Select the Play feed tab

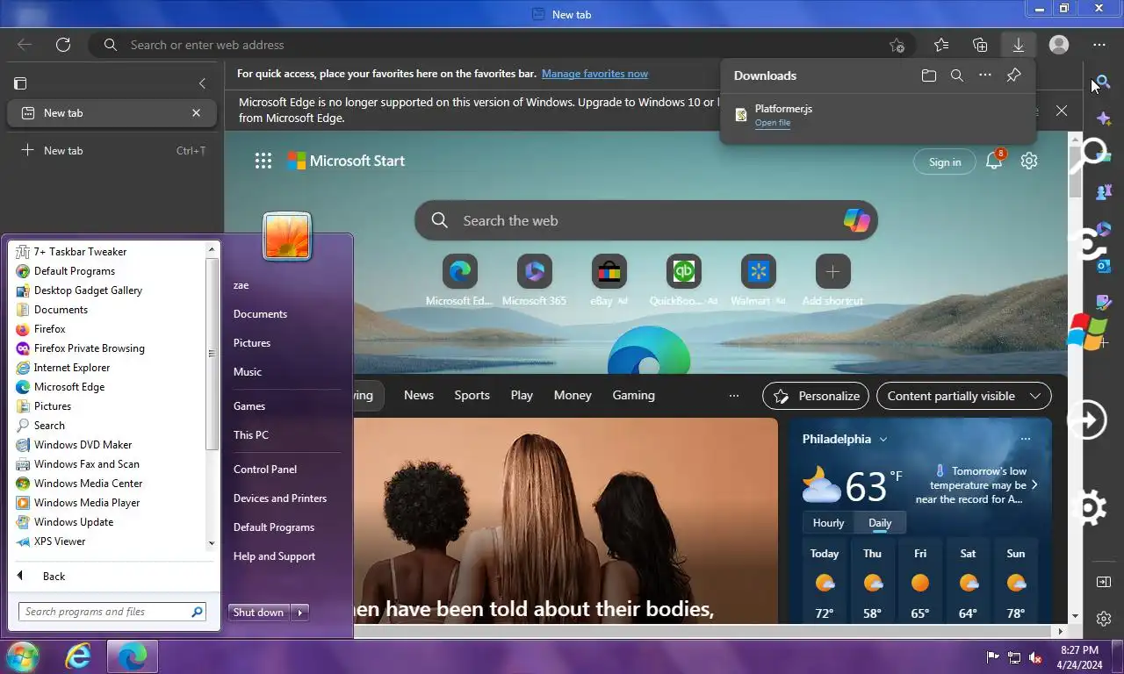522,395
